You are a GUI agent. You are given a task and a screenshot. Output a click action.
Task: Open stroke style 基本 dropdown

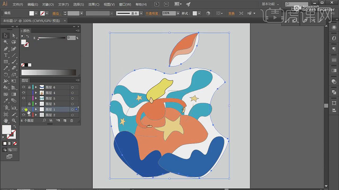[141, 13]
